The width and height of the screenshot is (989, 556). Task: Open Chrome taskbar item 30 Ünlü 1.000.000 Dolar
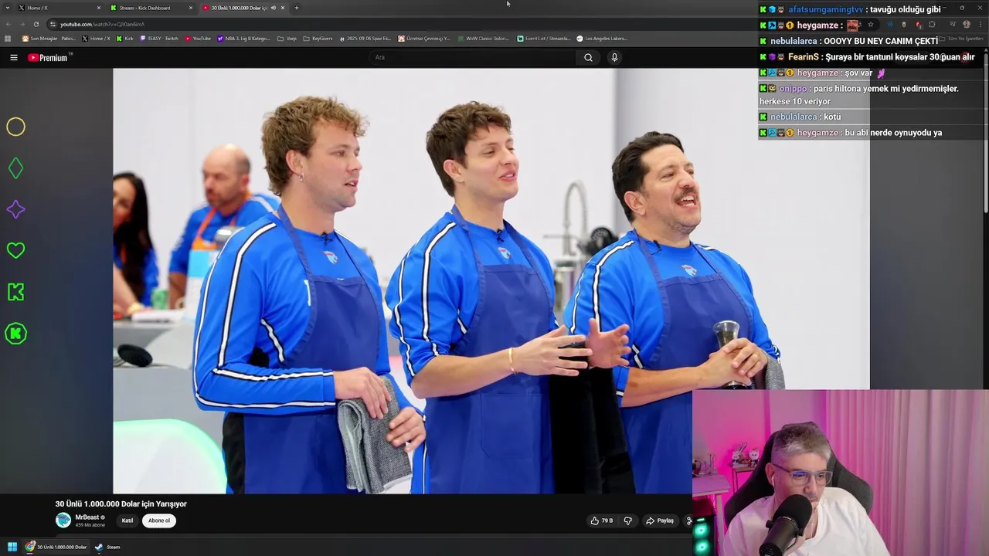[x=56, y=547]
